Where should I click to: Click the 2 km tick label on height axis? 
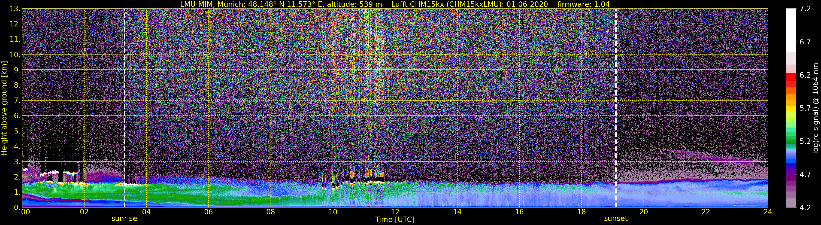point(17,177)
